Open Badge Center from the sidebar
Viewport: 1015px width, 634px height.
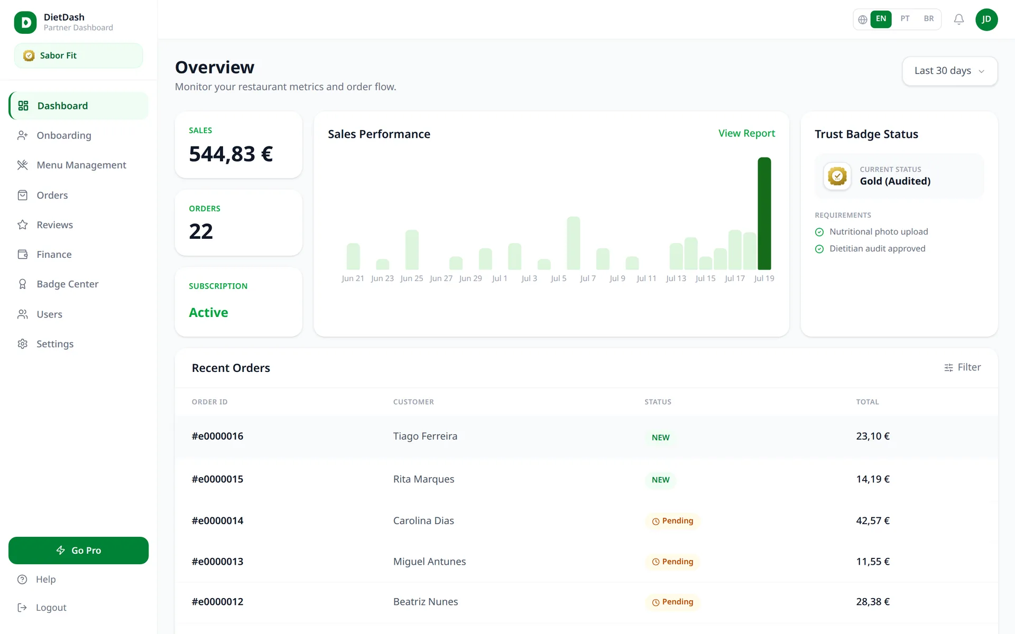[78, 284]
